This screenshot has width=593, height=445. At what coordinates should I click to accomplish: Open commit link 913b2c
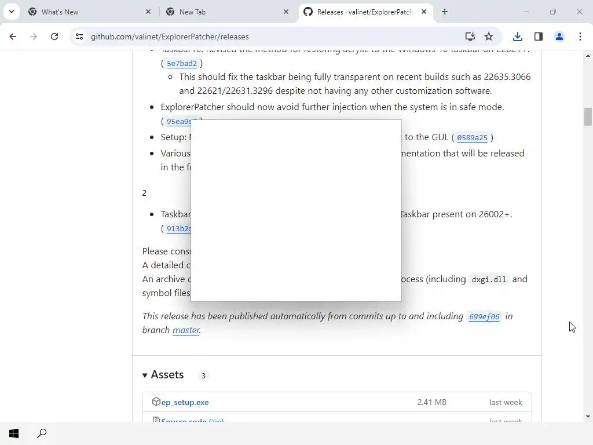click(179, 228)
